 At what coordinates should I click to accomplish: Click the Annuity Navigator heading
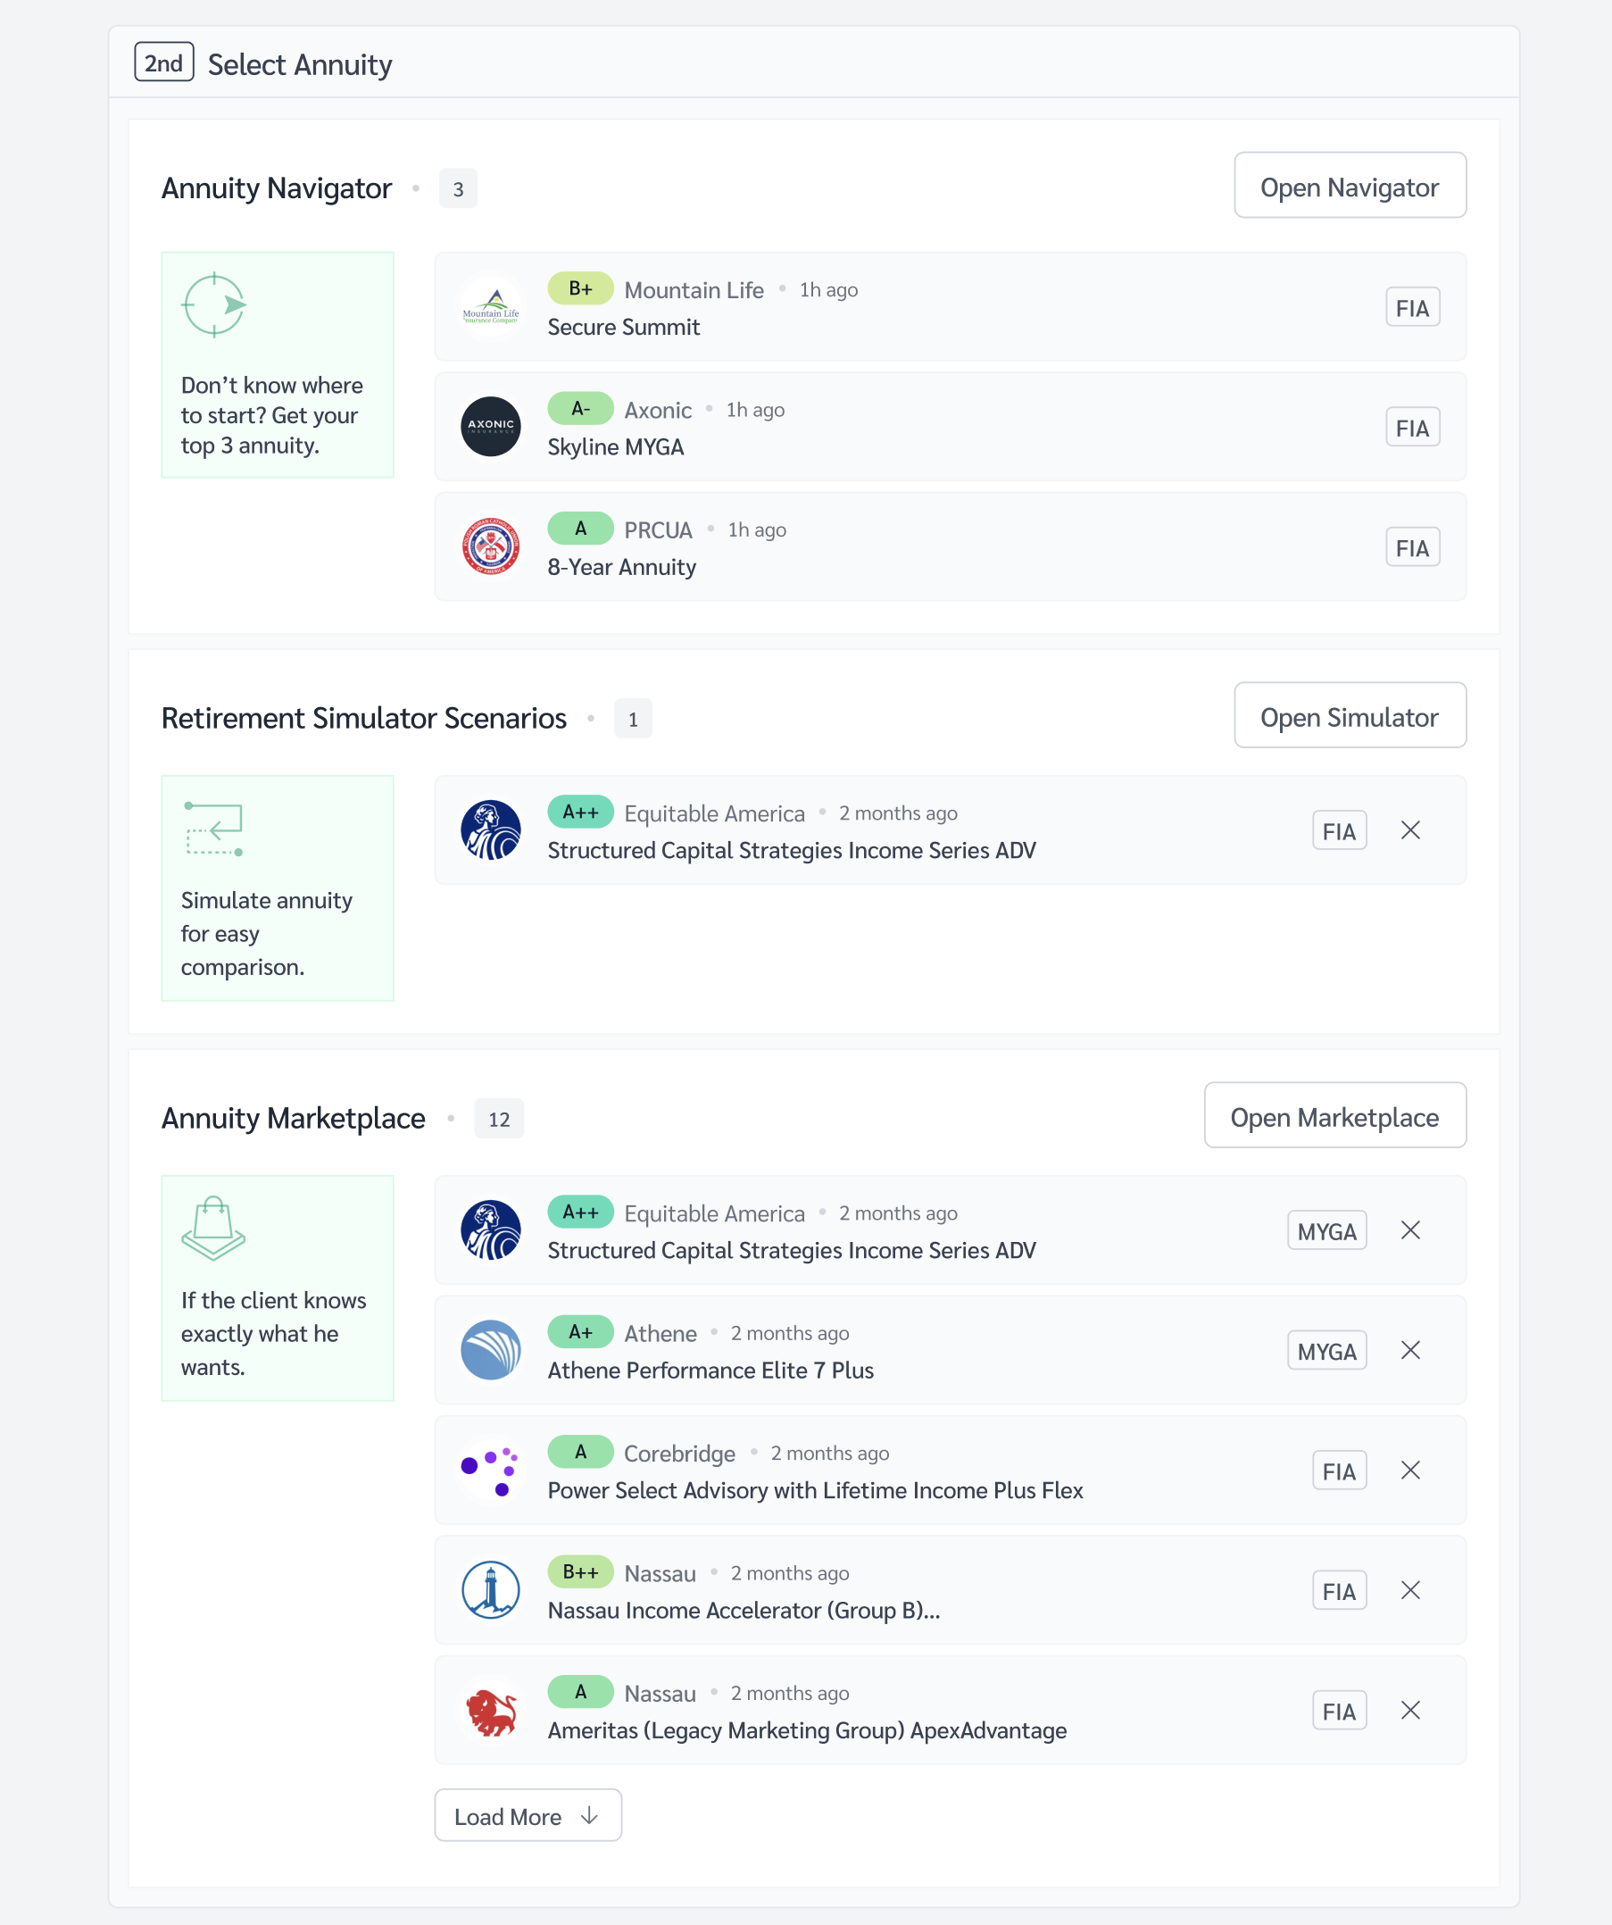pyautogui.click(x=276, y=187)
